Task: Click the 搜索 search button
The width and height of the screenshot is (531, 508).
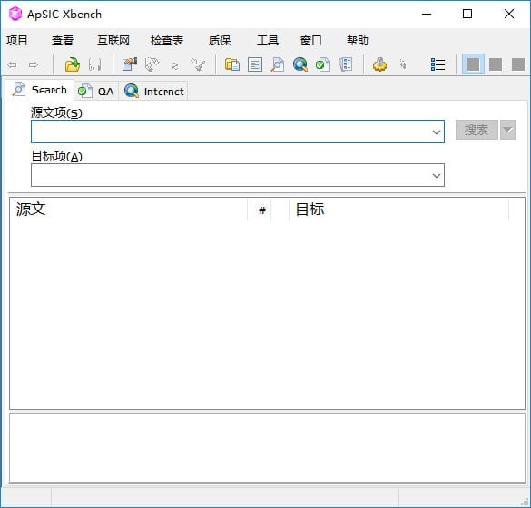Action: click(x=477, y=130)
